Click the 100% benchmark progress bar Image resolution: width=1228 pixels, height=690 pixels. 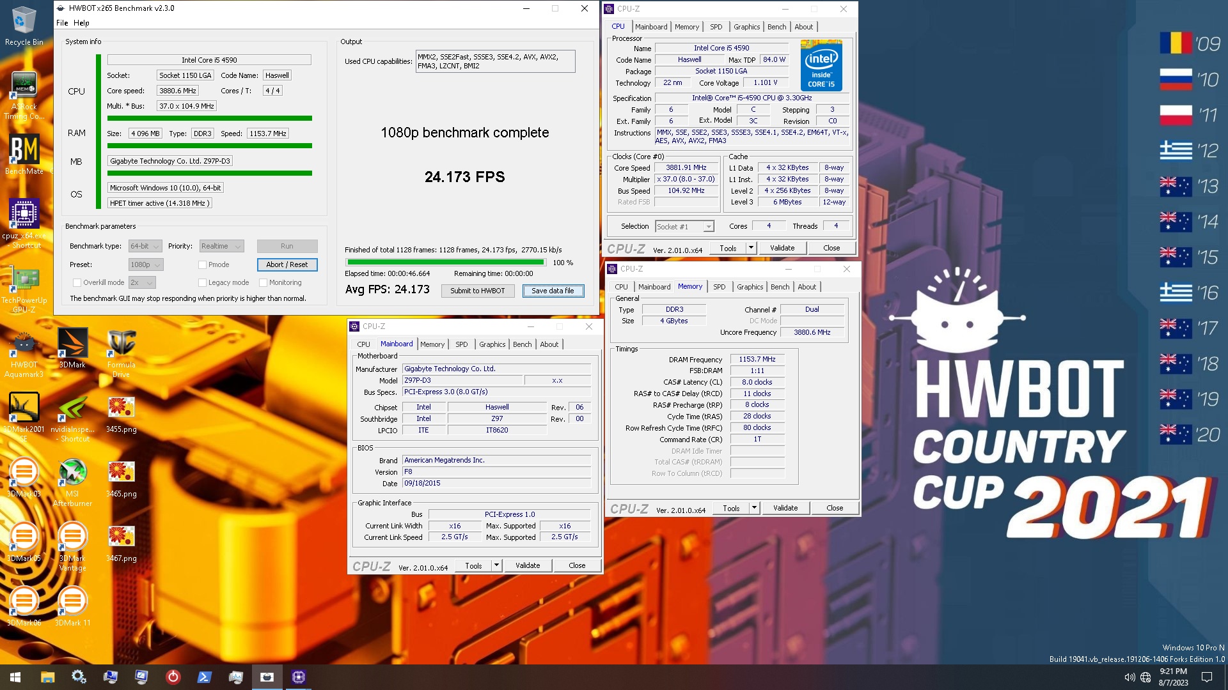pos(445,262)
